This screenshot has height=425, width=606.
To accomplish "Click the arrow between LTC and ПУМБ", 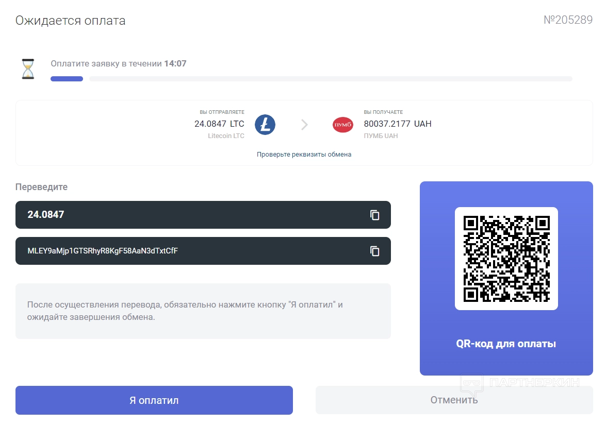I will click(x=304, y=125).
